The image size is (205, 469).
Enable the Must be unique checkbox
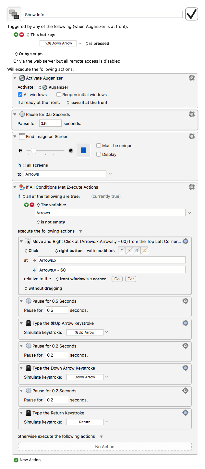pyautogui.click(x=99, y=146)
